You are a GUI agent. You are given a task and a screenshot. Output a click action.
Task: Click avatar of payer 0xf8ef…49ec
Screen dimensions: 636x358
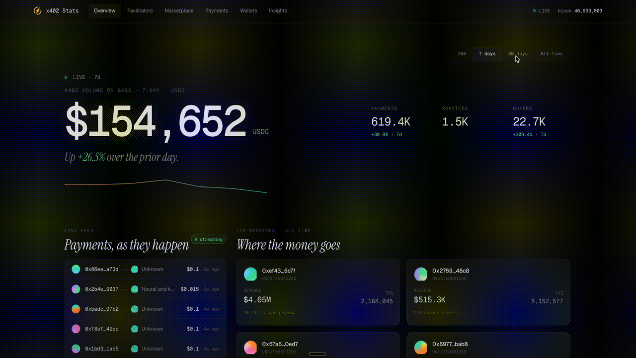76,329
